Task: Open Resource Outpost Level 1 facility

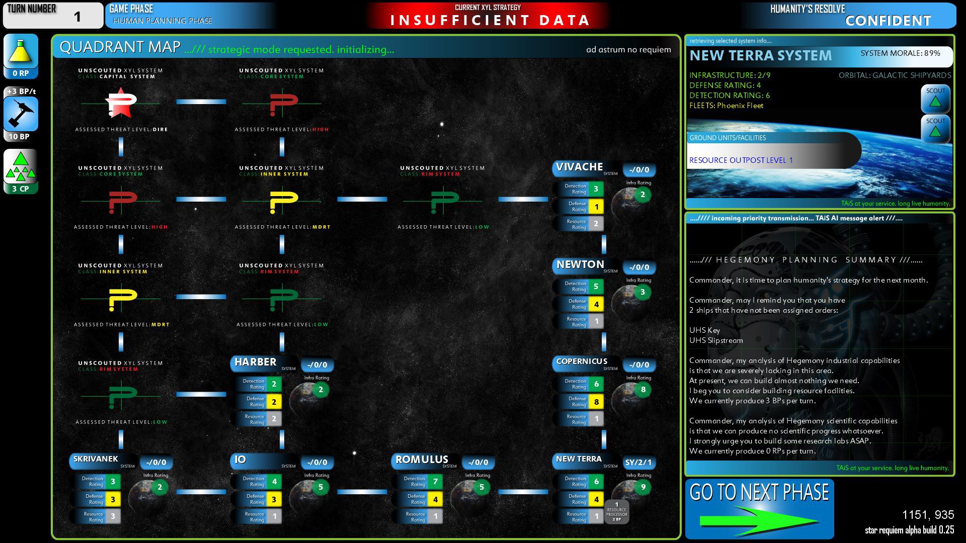Action: click(741, 160)
